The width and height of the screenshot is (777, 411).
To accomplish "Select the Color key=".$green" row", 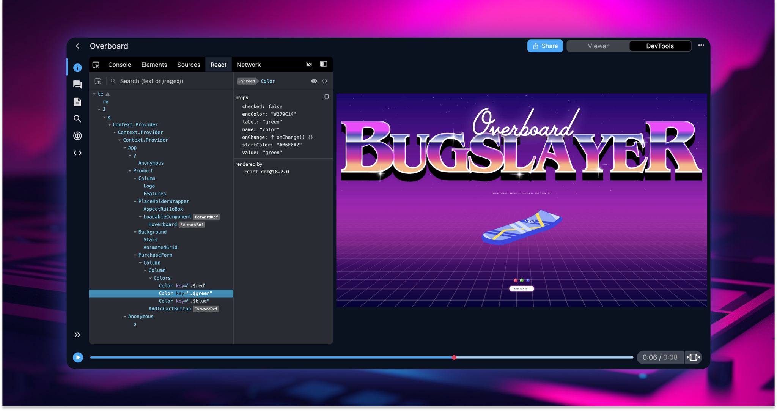I will 161,293.
